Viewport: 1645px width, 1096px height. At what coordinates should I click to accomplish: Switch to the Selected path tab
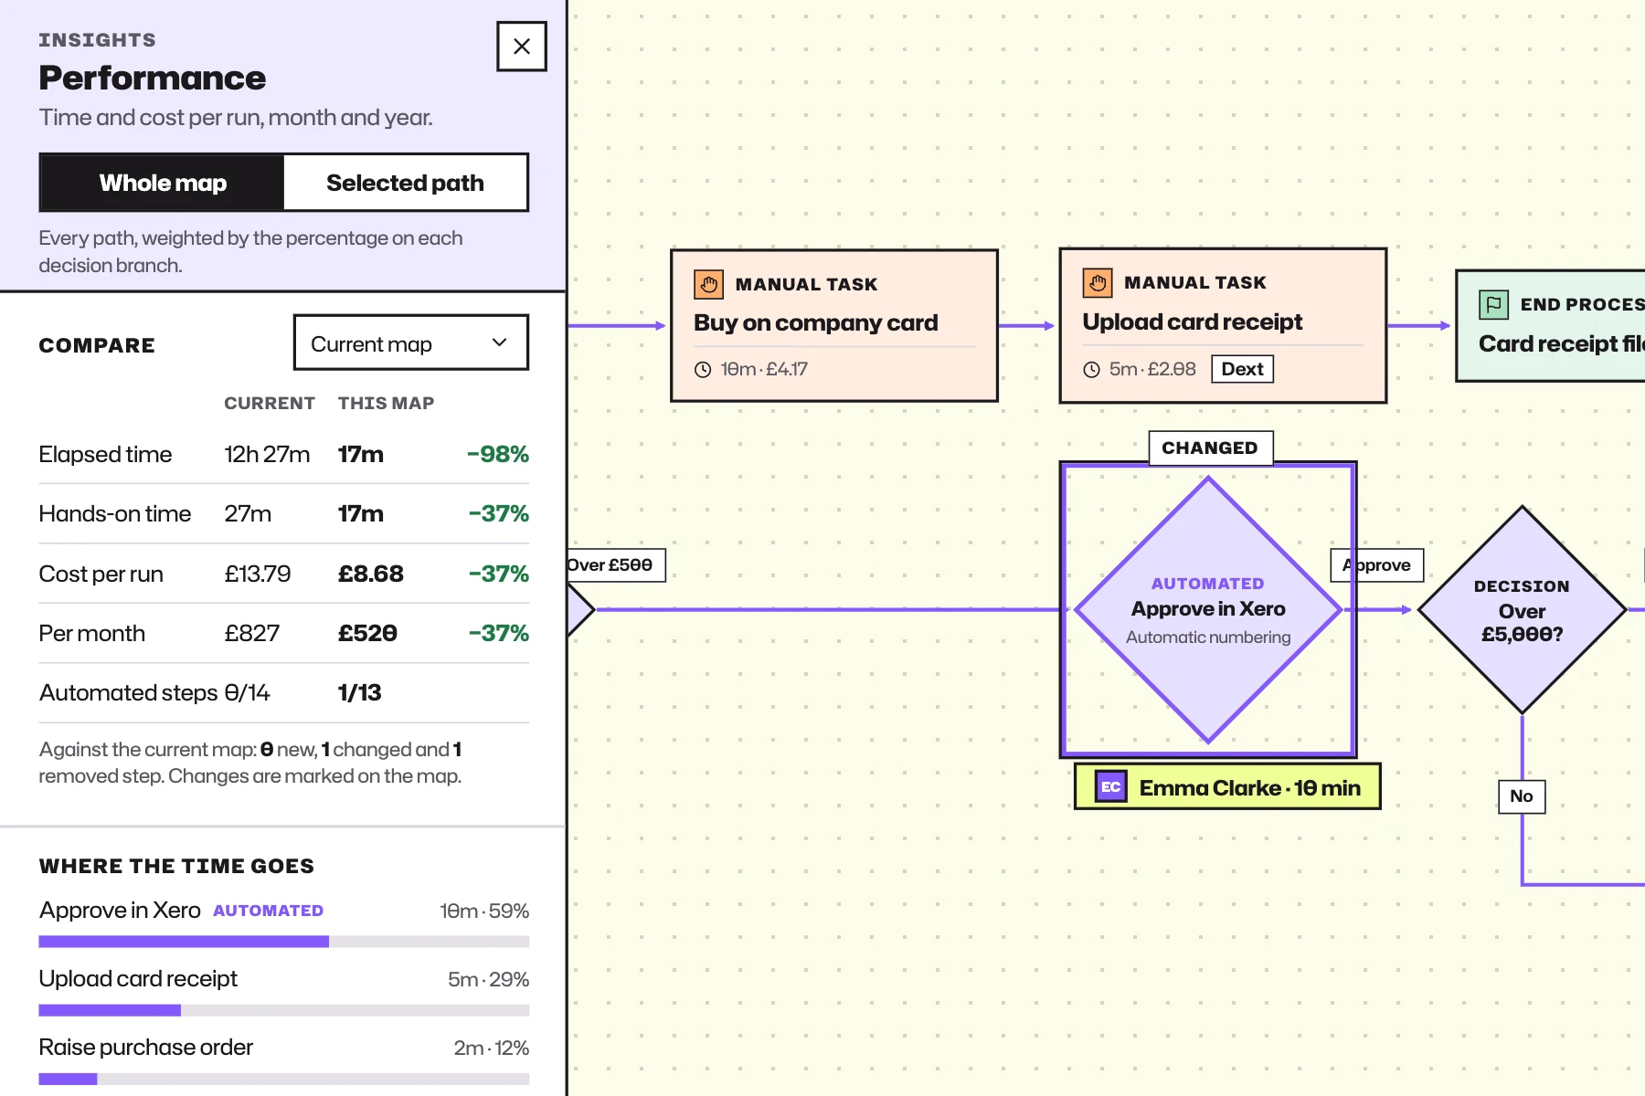[405, 183]
